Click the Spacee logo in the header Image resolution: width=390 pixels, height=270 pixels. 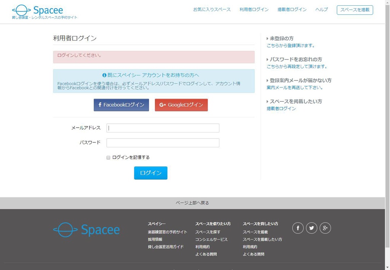click(x=38, y=10)
